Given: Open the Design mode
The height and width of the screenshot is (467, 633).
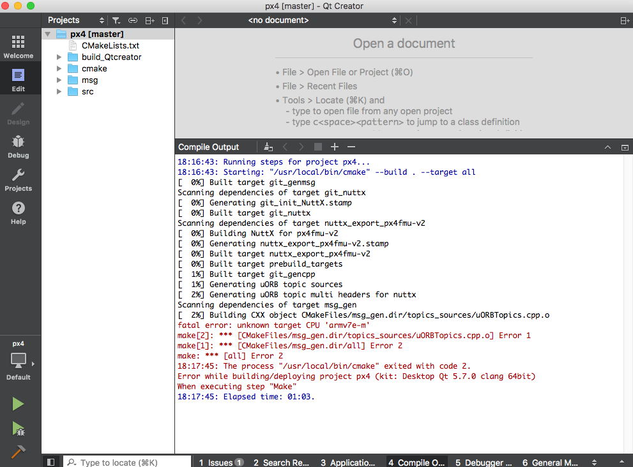Looking at the screenshot, I should pyautogui.click(x=18, y=114).
